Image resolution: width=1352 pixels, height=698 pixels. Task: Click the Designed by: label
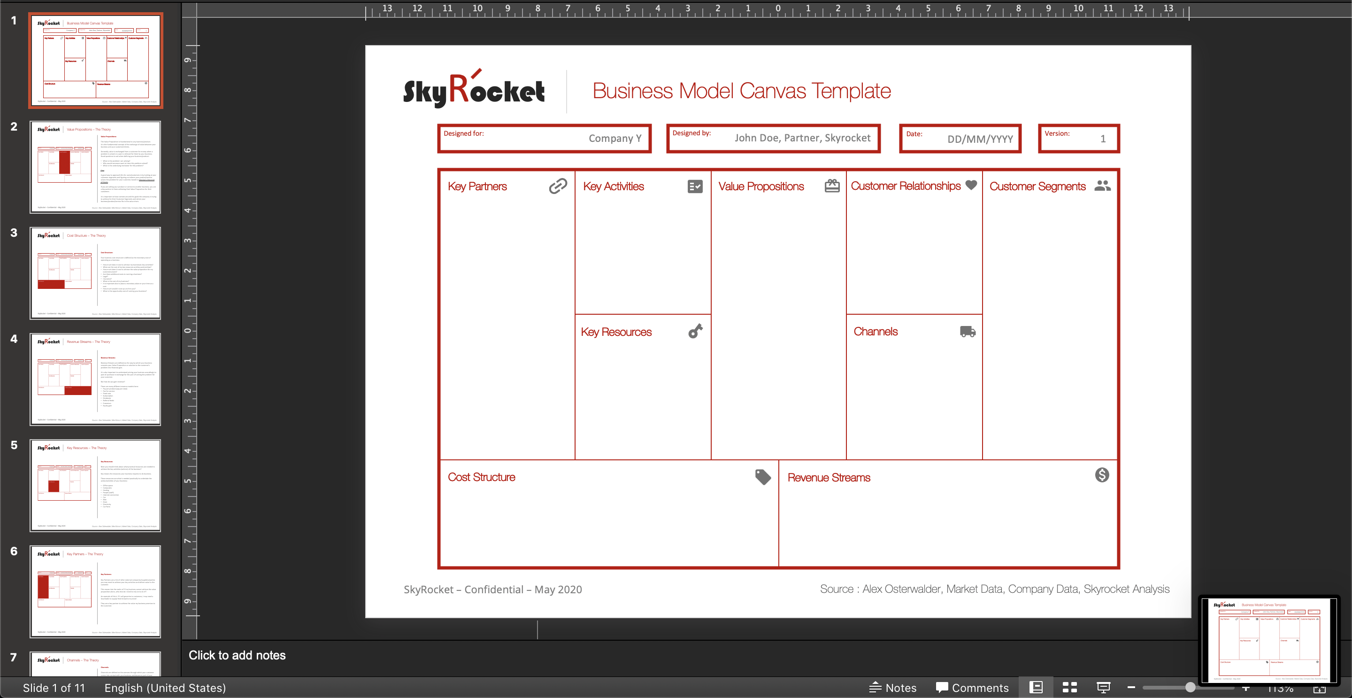click(x=691, y=133)
